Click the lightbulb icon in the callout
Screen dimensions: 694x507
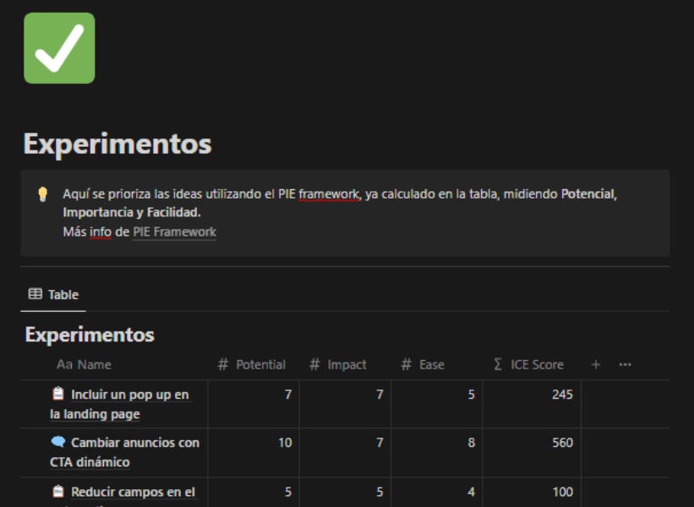39,193
